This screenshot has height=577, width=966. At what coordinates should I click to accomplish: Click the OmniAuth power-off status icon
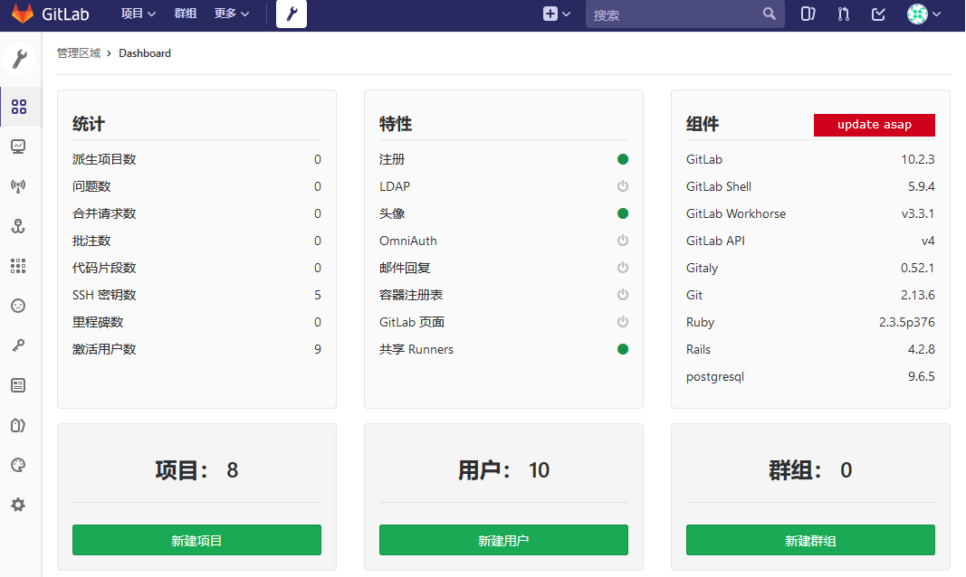tap(623, 241)
